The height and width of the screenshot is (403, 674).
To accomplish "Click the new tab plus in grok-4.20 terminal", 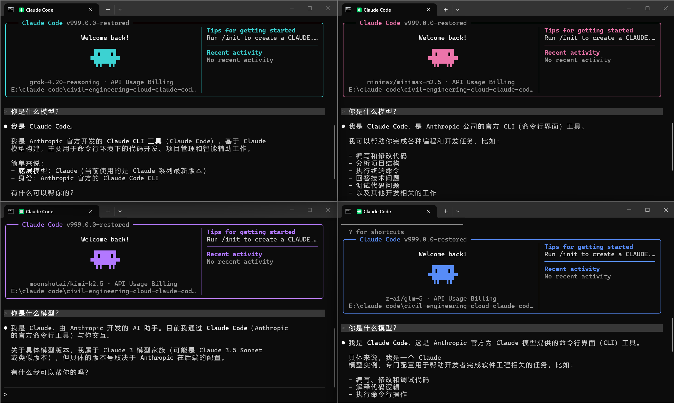I will tap(108, 10).
